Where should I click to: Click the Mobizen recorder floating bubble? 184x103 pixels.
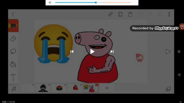(182, 27)
